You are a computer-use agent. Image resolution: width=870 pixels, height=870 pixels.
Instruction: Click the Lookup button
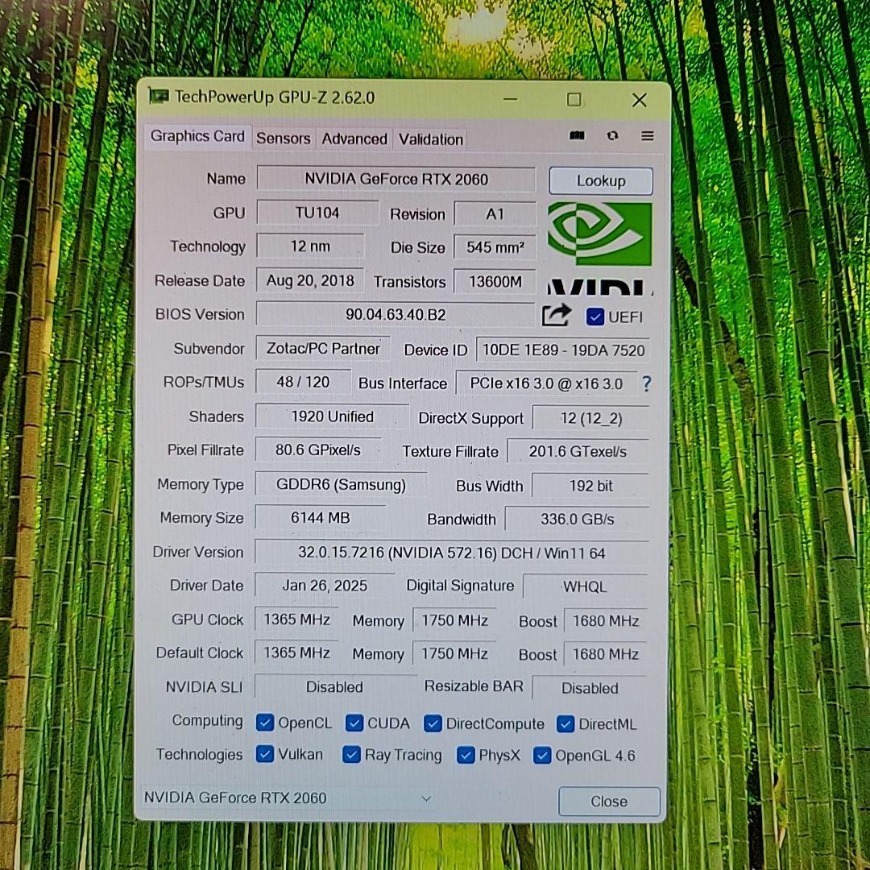click(600, 180)
